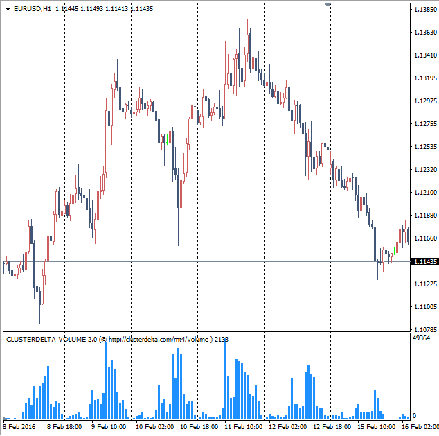Click the time label 8 Feb 2016
Screen dimensions: 439x436
[19, 427]
